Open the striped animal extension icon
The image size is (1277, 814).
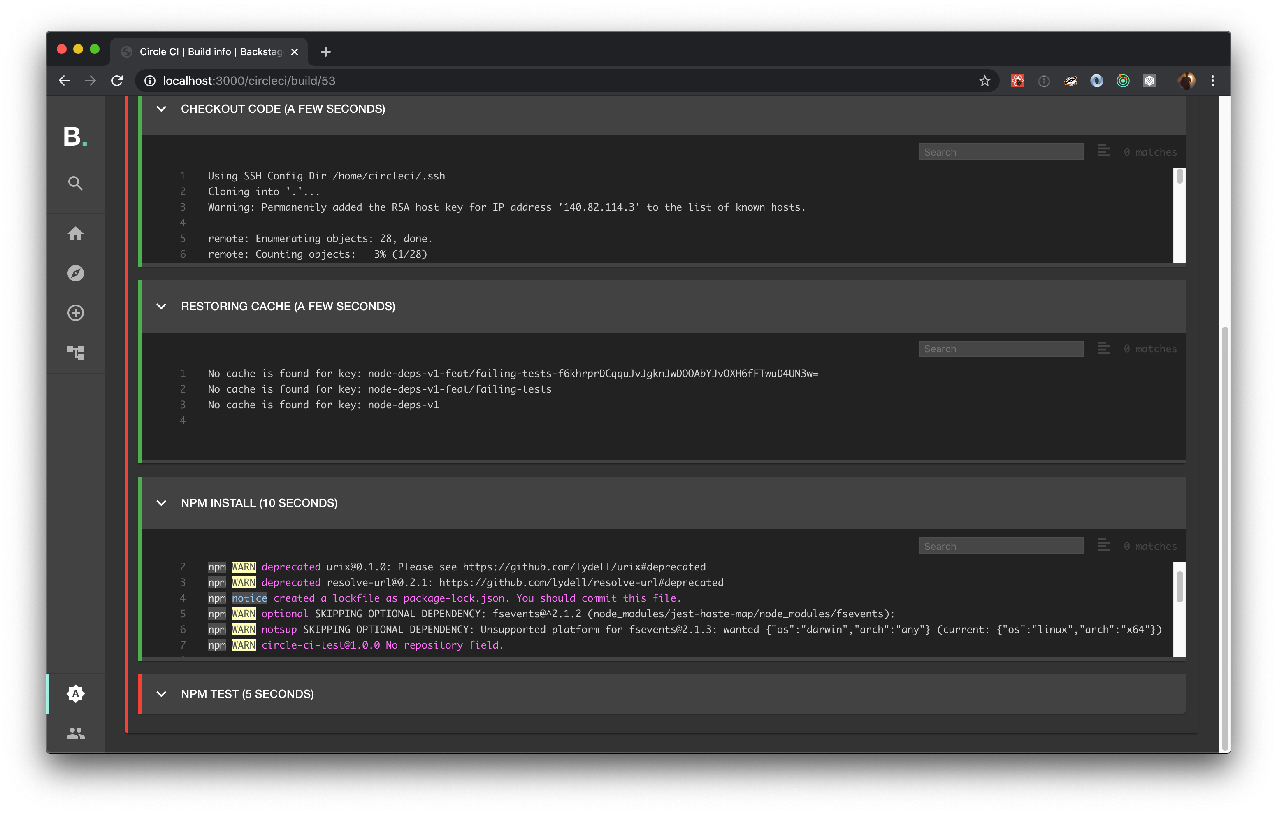pyautogui.click(x=1070, y=81)
